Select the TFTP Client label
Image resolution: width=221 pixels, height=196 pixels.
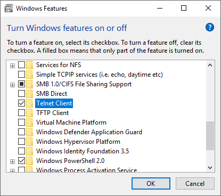click(52, 113)
